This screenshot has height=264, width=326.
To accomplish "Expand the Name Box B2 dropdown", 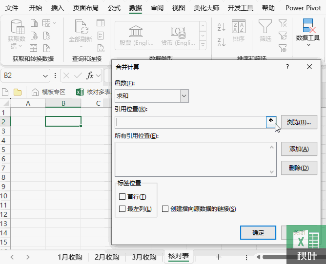I will pos(45,76).
